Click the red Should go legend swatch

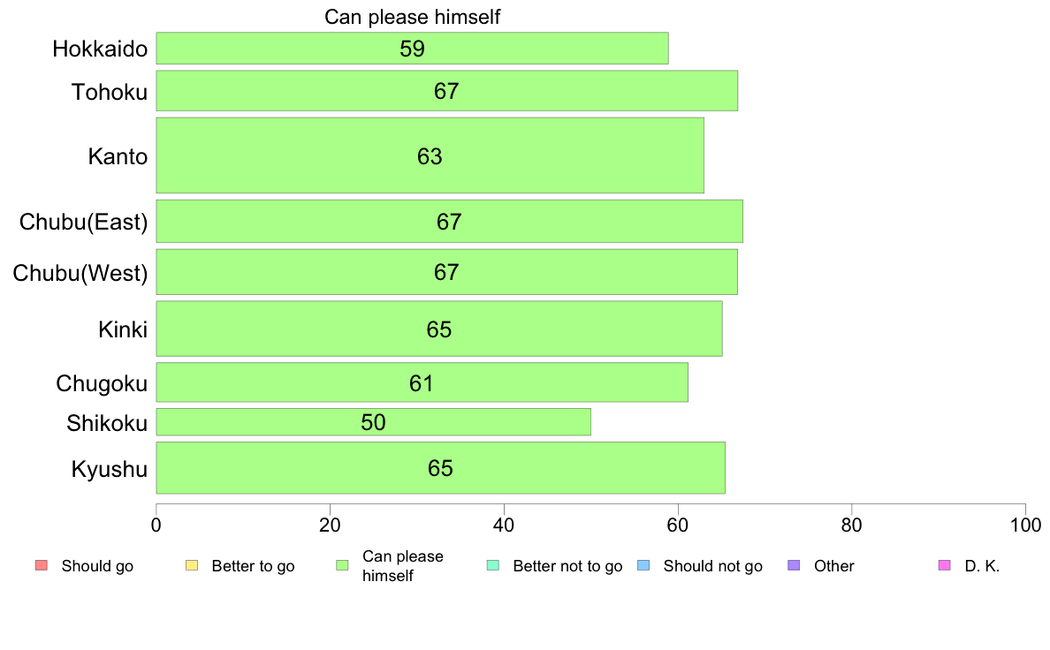tap(42, 565)
